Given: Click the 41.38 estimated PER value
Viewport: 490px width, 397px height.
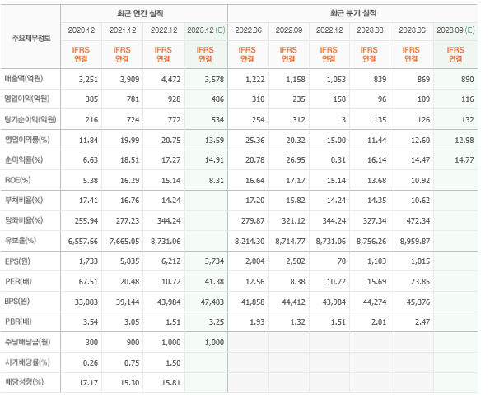Looking at the screenshot, I should point(214,282).
